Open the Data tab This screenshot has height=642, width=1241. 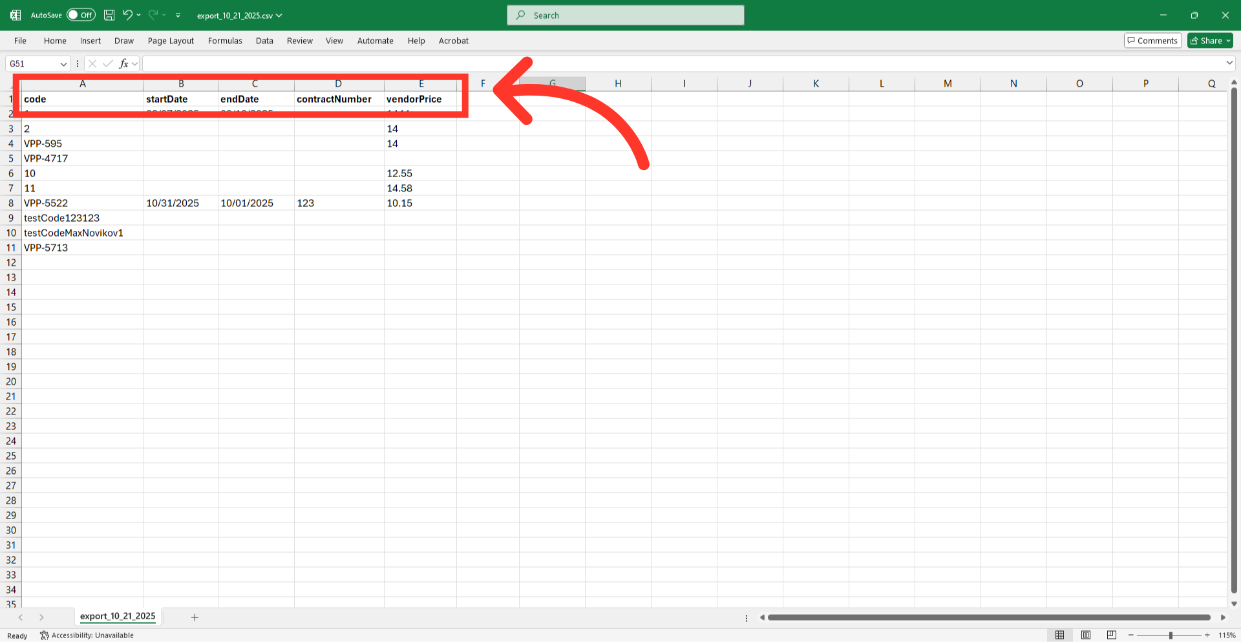264,41
